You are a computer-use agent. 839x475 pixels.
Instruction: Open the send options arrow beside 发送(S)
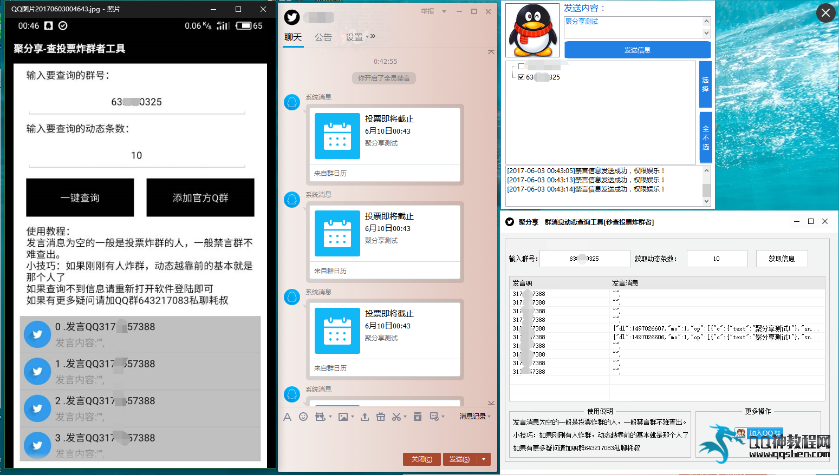pyautogui.click(x=484, y=459)
